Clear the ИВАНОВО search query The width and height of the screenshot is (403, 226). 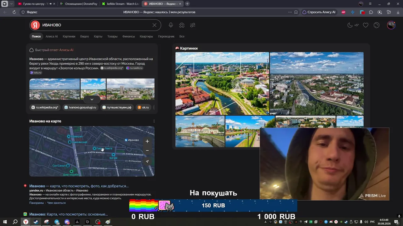[154, 25]
